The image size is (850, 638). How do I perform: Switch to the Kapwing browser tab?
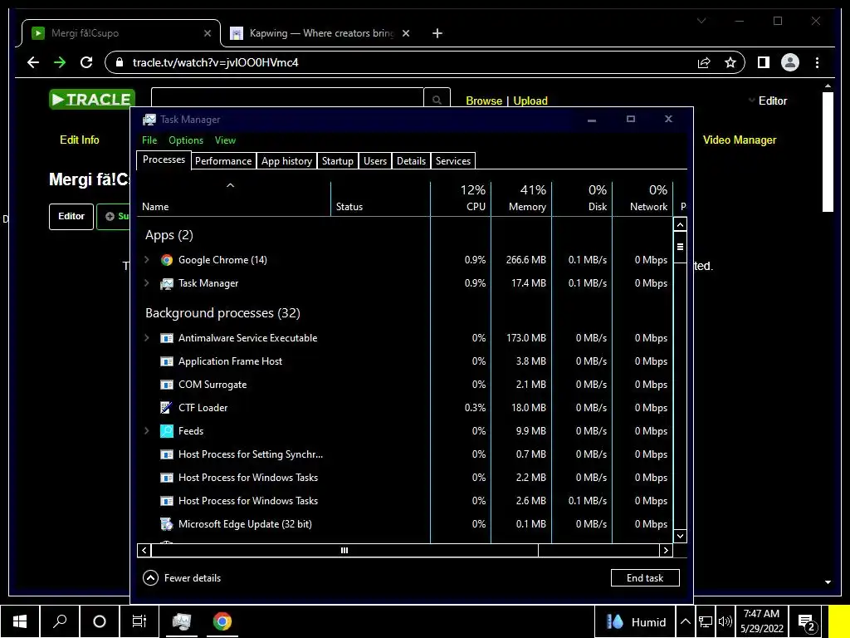click(x=321, y=33)
